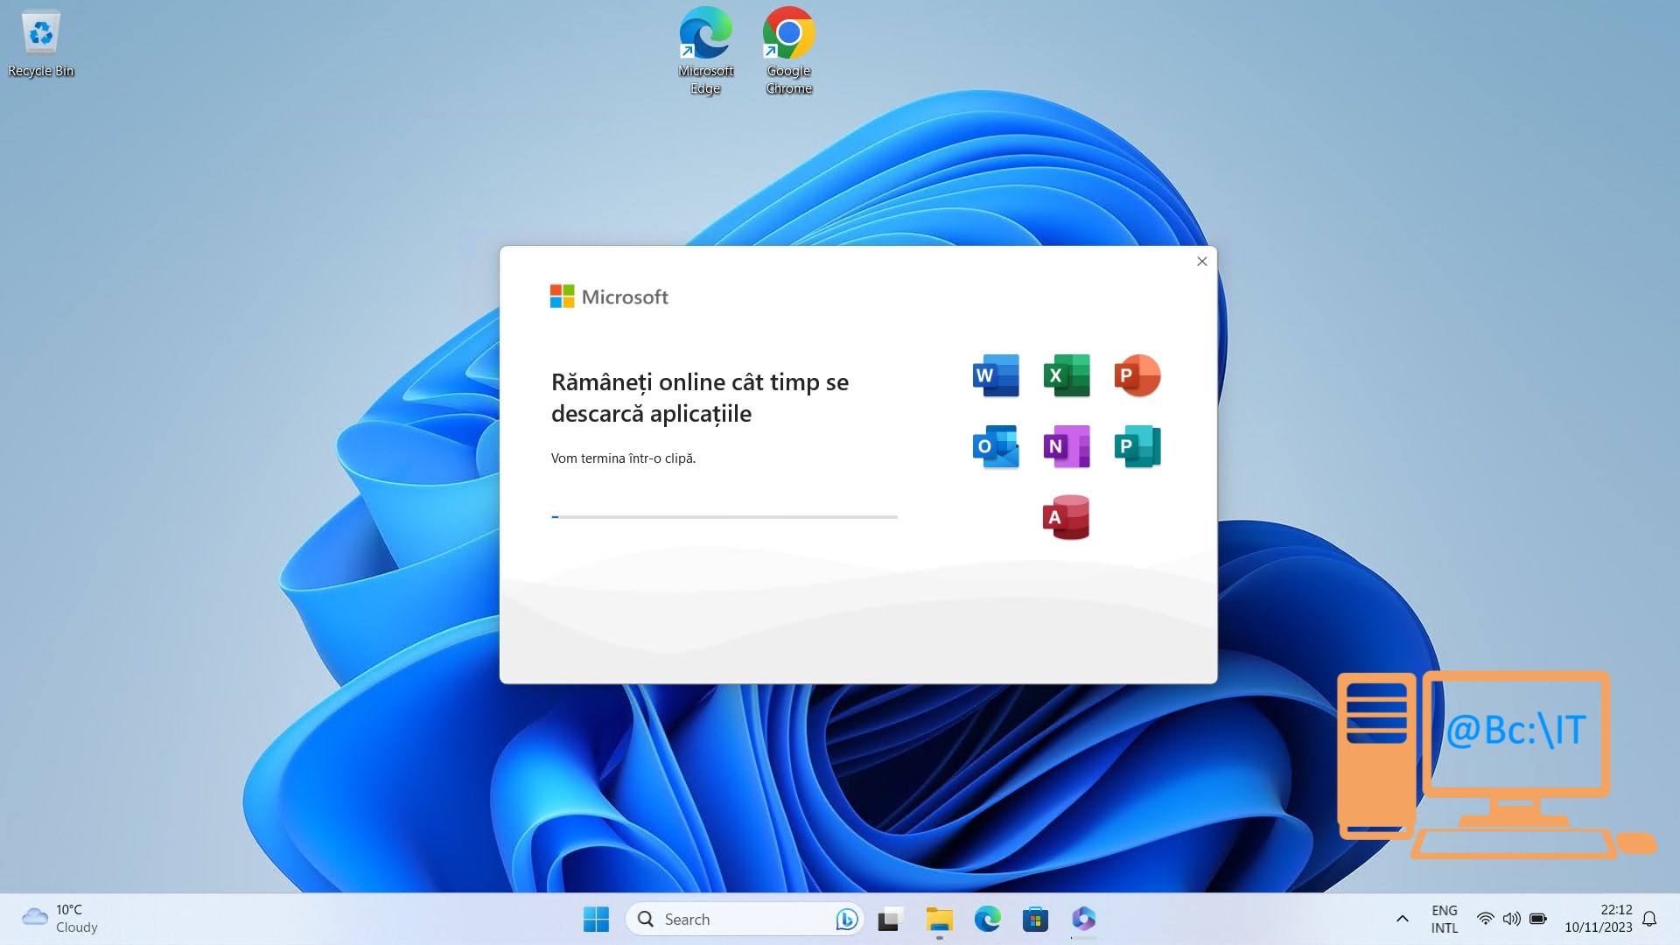Image resolution: width=1680 pixels, height=945 pixels.
Task: Open the Windows Start menu
Action: pos(596,919)
